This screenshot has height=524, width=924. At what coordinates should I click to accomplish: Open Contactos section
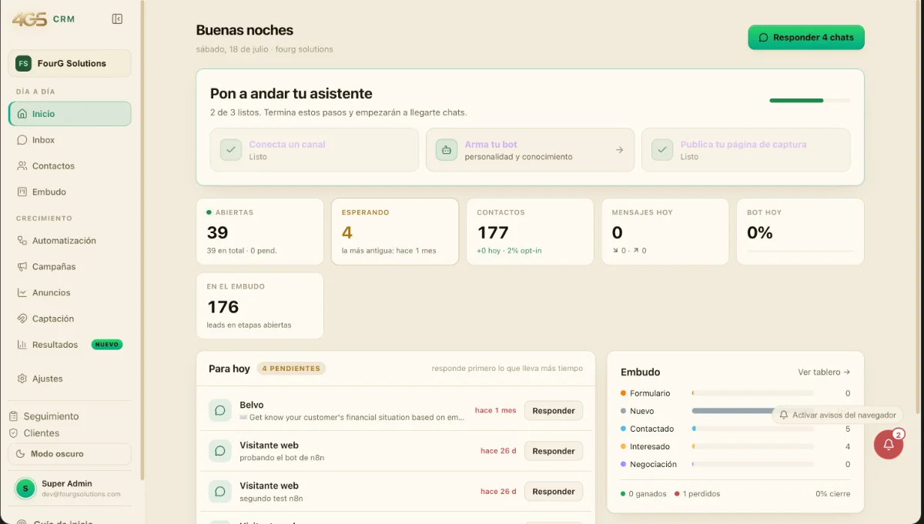[70, 166]
